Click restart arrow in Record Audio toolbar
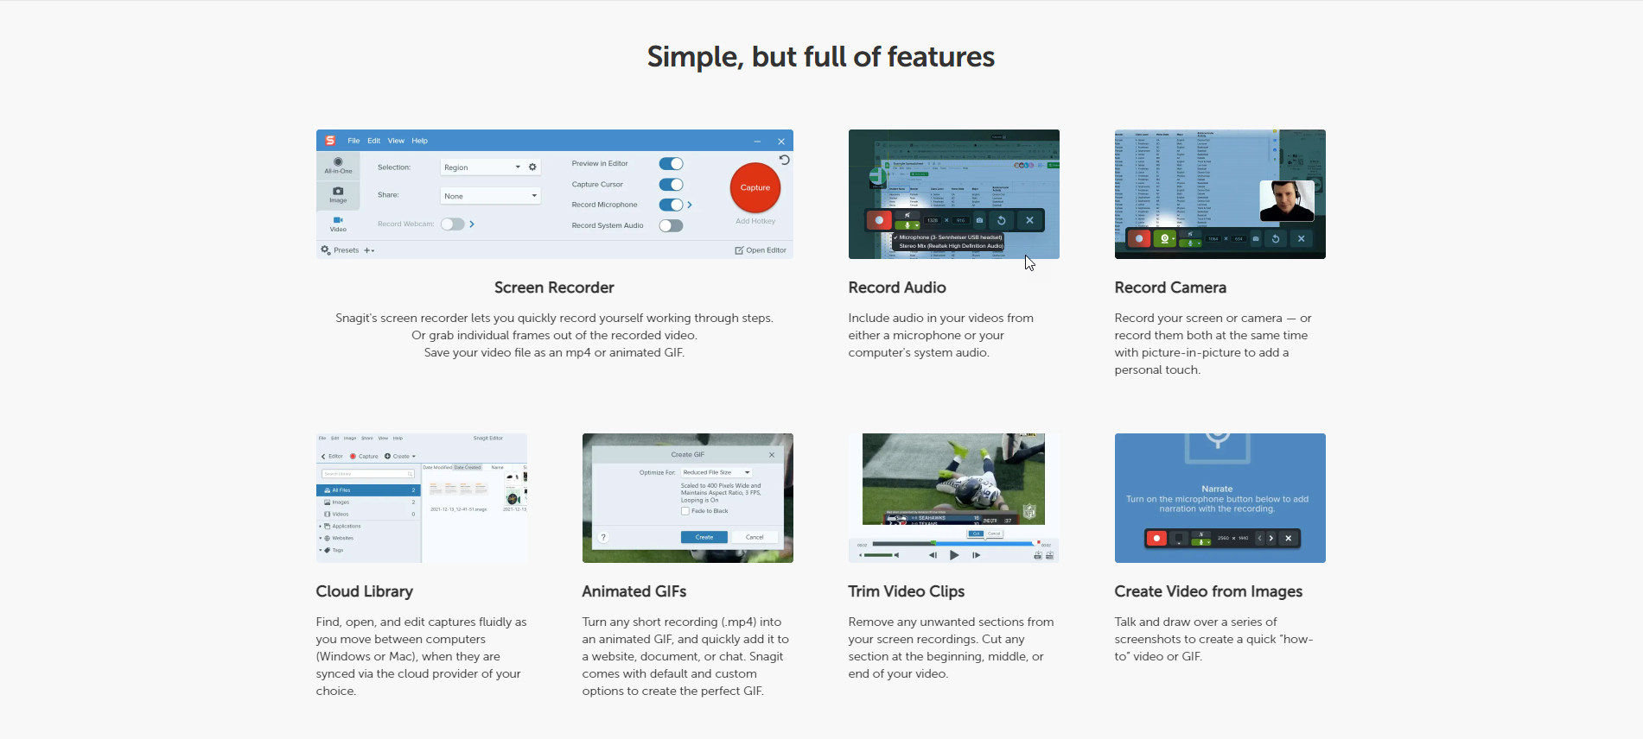This screenshot has height=739, width=1643. pos(1002,220)
